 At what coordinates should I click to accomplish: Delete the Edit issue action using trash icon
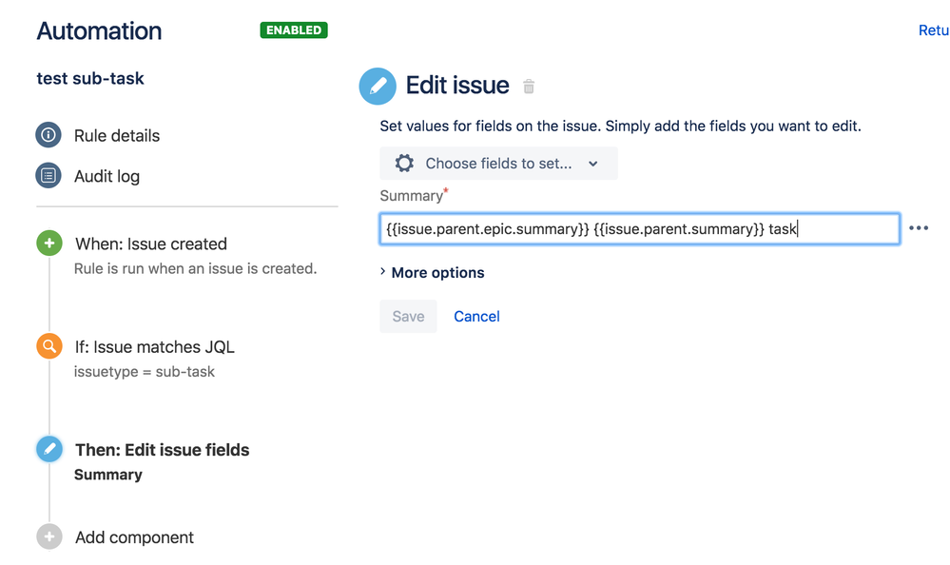click(529, 86)
